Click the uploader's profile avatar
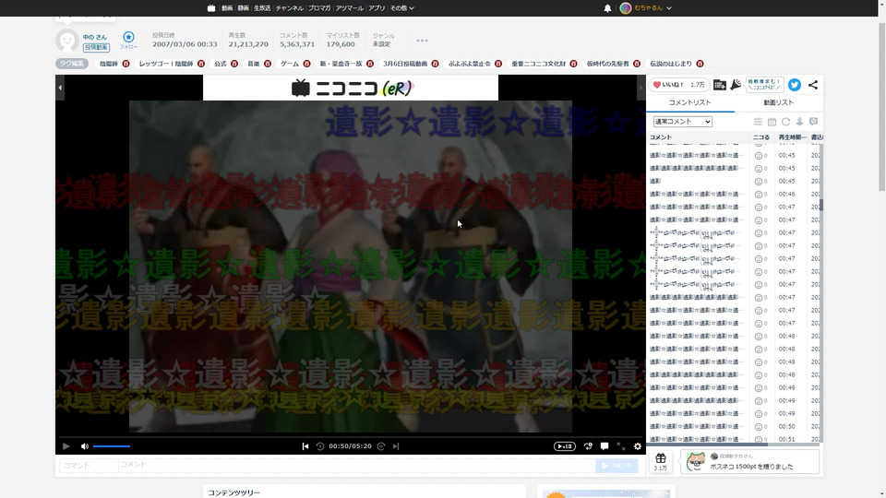 coord(66,41)
